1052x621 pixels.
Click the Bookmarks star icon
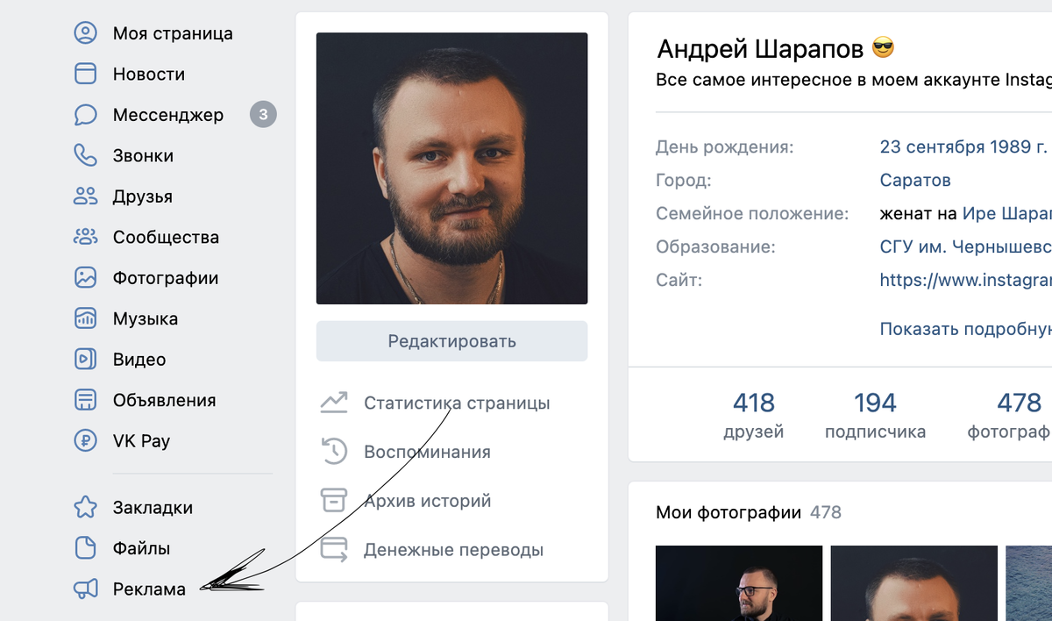click(85, 507)
